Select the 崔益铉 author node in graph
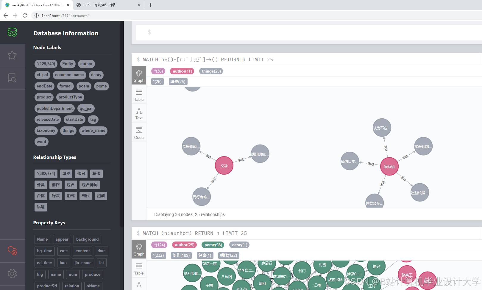 [x=389, y=167]
